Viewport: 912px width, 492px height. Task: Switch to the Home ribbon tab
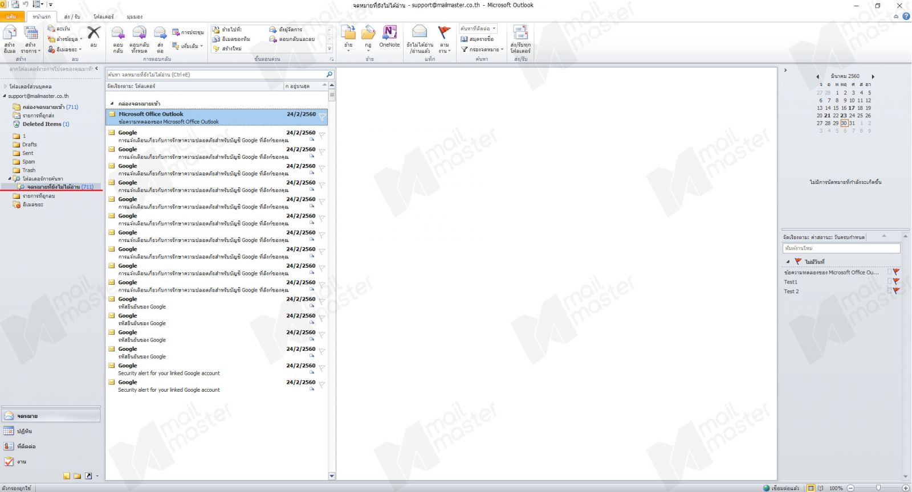pos(42,17)
